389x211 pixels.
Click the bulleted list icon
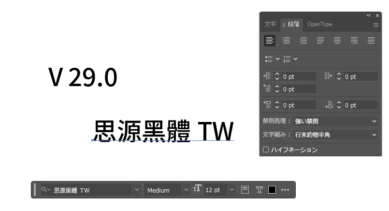coord(269,59)
